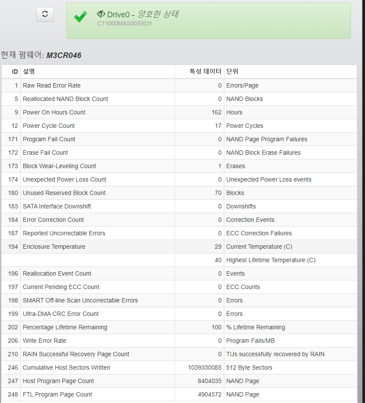This screenshot has height=403, width=365.
Task: Click ECC Correction Failures unit text
Action: click(259, 233)
